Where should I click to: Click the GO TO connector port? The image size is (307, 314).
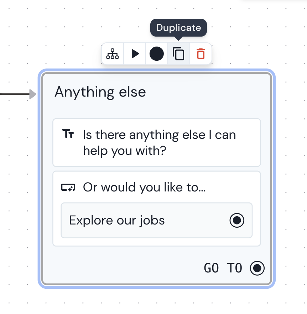pyautogui.click(x=257, y=268)
